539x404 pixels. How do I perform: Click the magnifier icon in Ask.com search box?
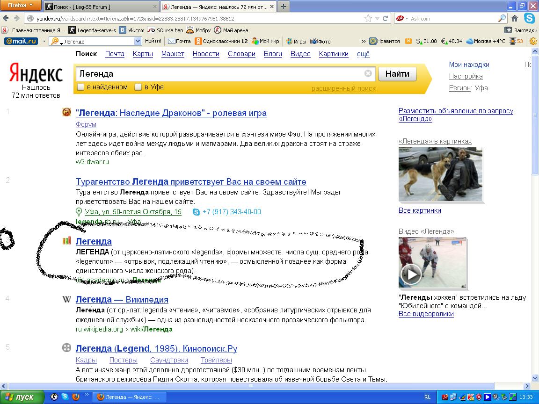502,19
